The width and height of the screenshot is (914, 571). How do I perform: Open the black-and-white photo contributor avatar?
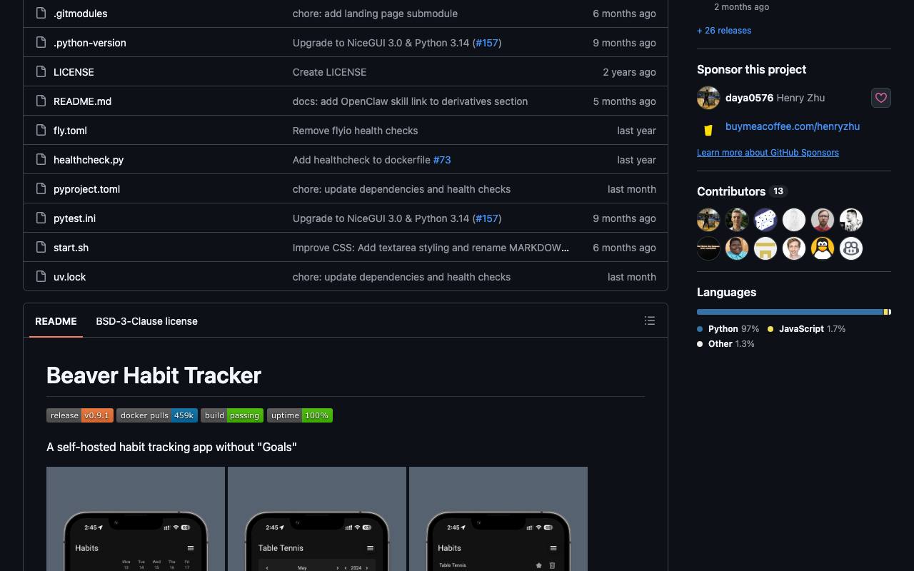coord(851,220)
